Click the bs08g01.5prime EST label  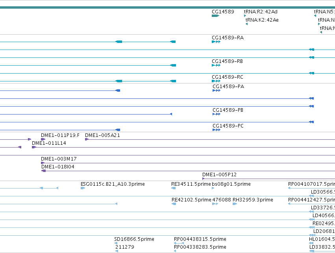click(x=231, y=184)
